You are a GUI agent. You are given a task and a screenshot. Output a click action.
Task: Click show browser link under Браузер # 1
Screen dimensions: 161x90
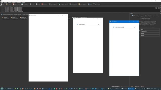point(6,19)
